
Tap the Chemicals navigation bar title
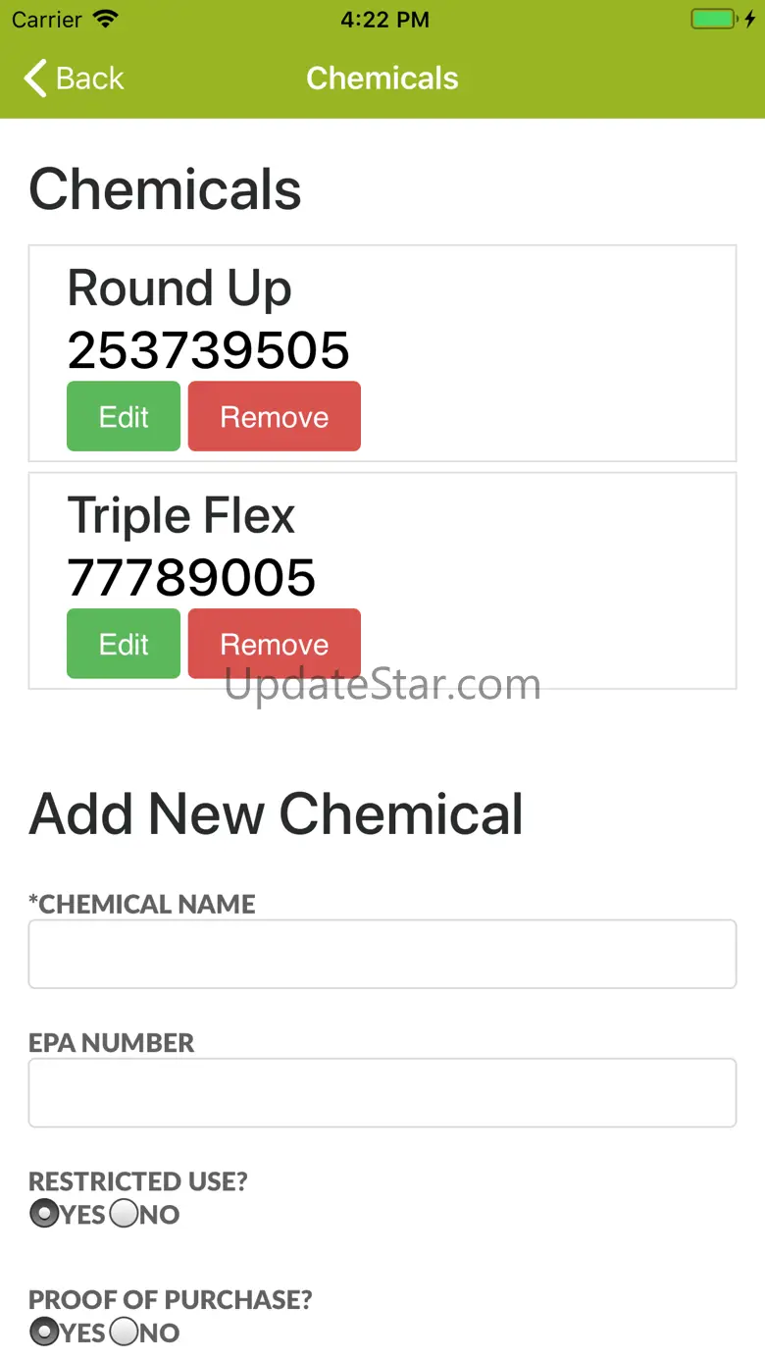(382, 79)
